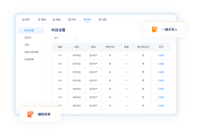Open 系统参数 in the sidebar

point(29,59)
